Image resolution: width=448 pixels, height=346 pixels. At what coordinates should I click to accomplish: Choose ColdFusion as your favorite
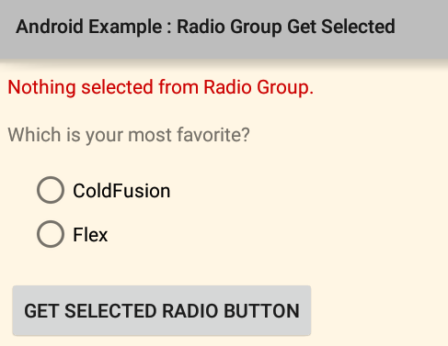pos(103,190)
